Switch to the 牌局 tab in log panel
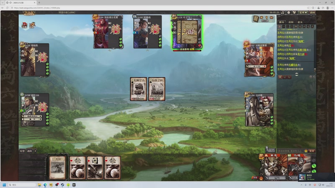 pyautogui.click(x=281, y=22)
